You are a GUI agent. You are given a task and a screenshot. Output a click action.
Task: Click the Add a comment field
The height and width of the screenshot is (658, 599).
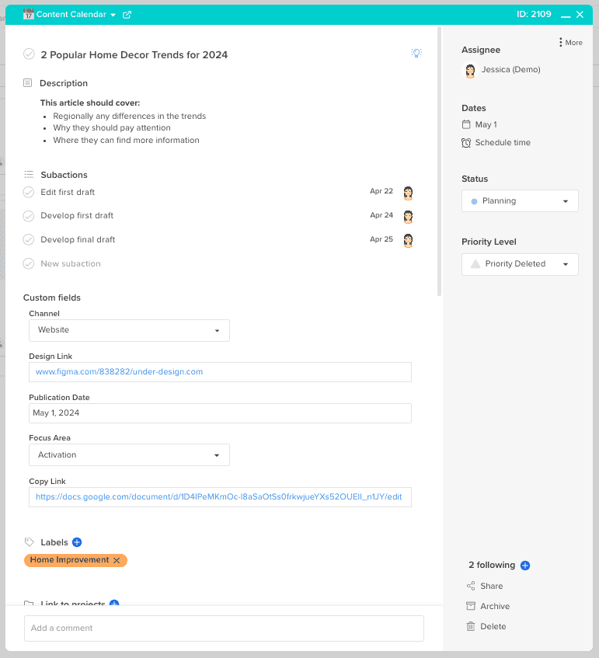[224, 628]
